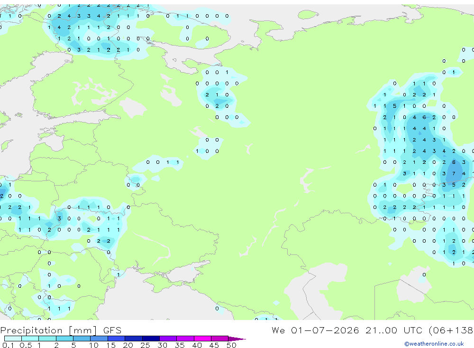
Task: Select the 15–20 mm royal blue legend swatch
Action: (116, 339)
